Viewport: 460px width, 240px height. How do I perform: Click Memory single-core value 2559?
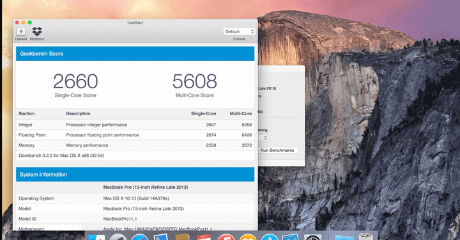tap(211, 145)
